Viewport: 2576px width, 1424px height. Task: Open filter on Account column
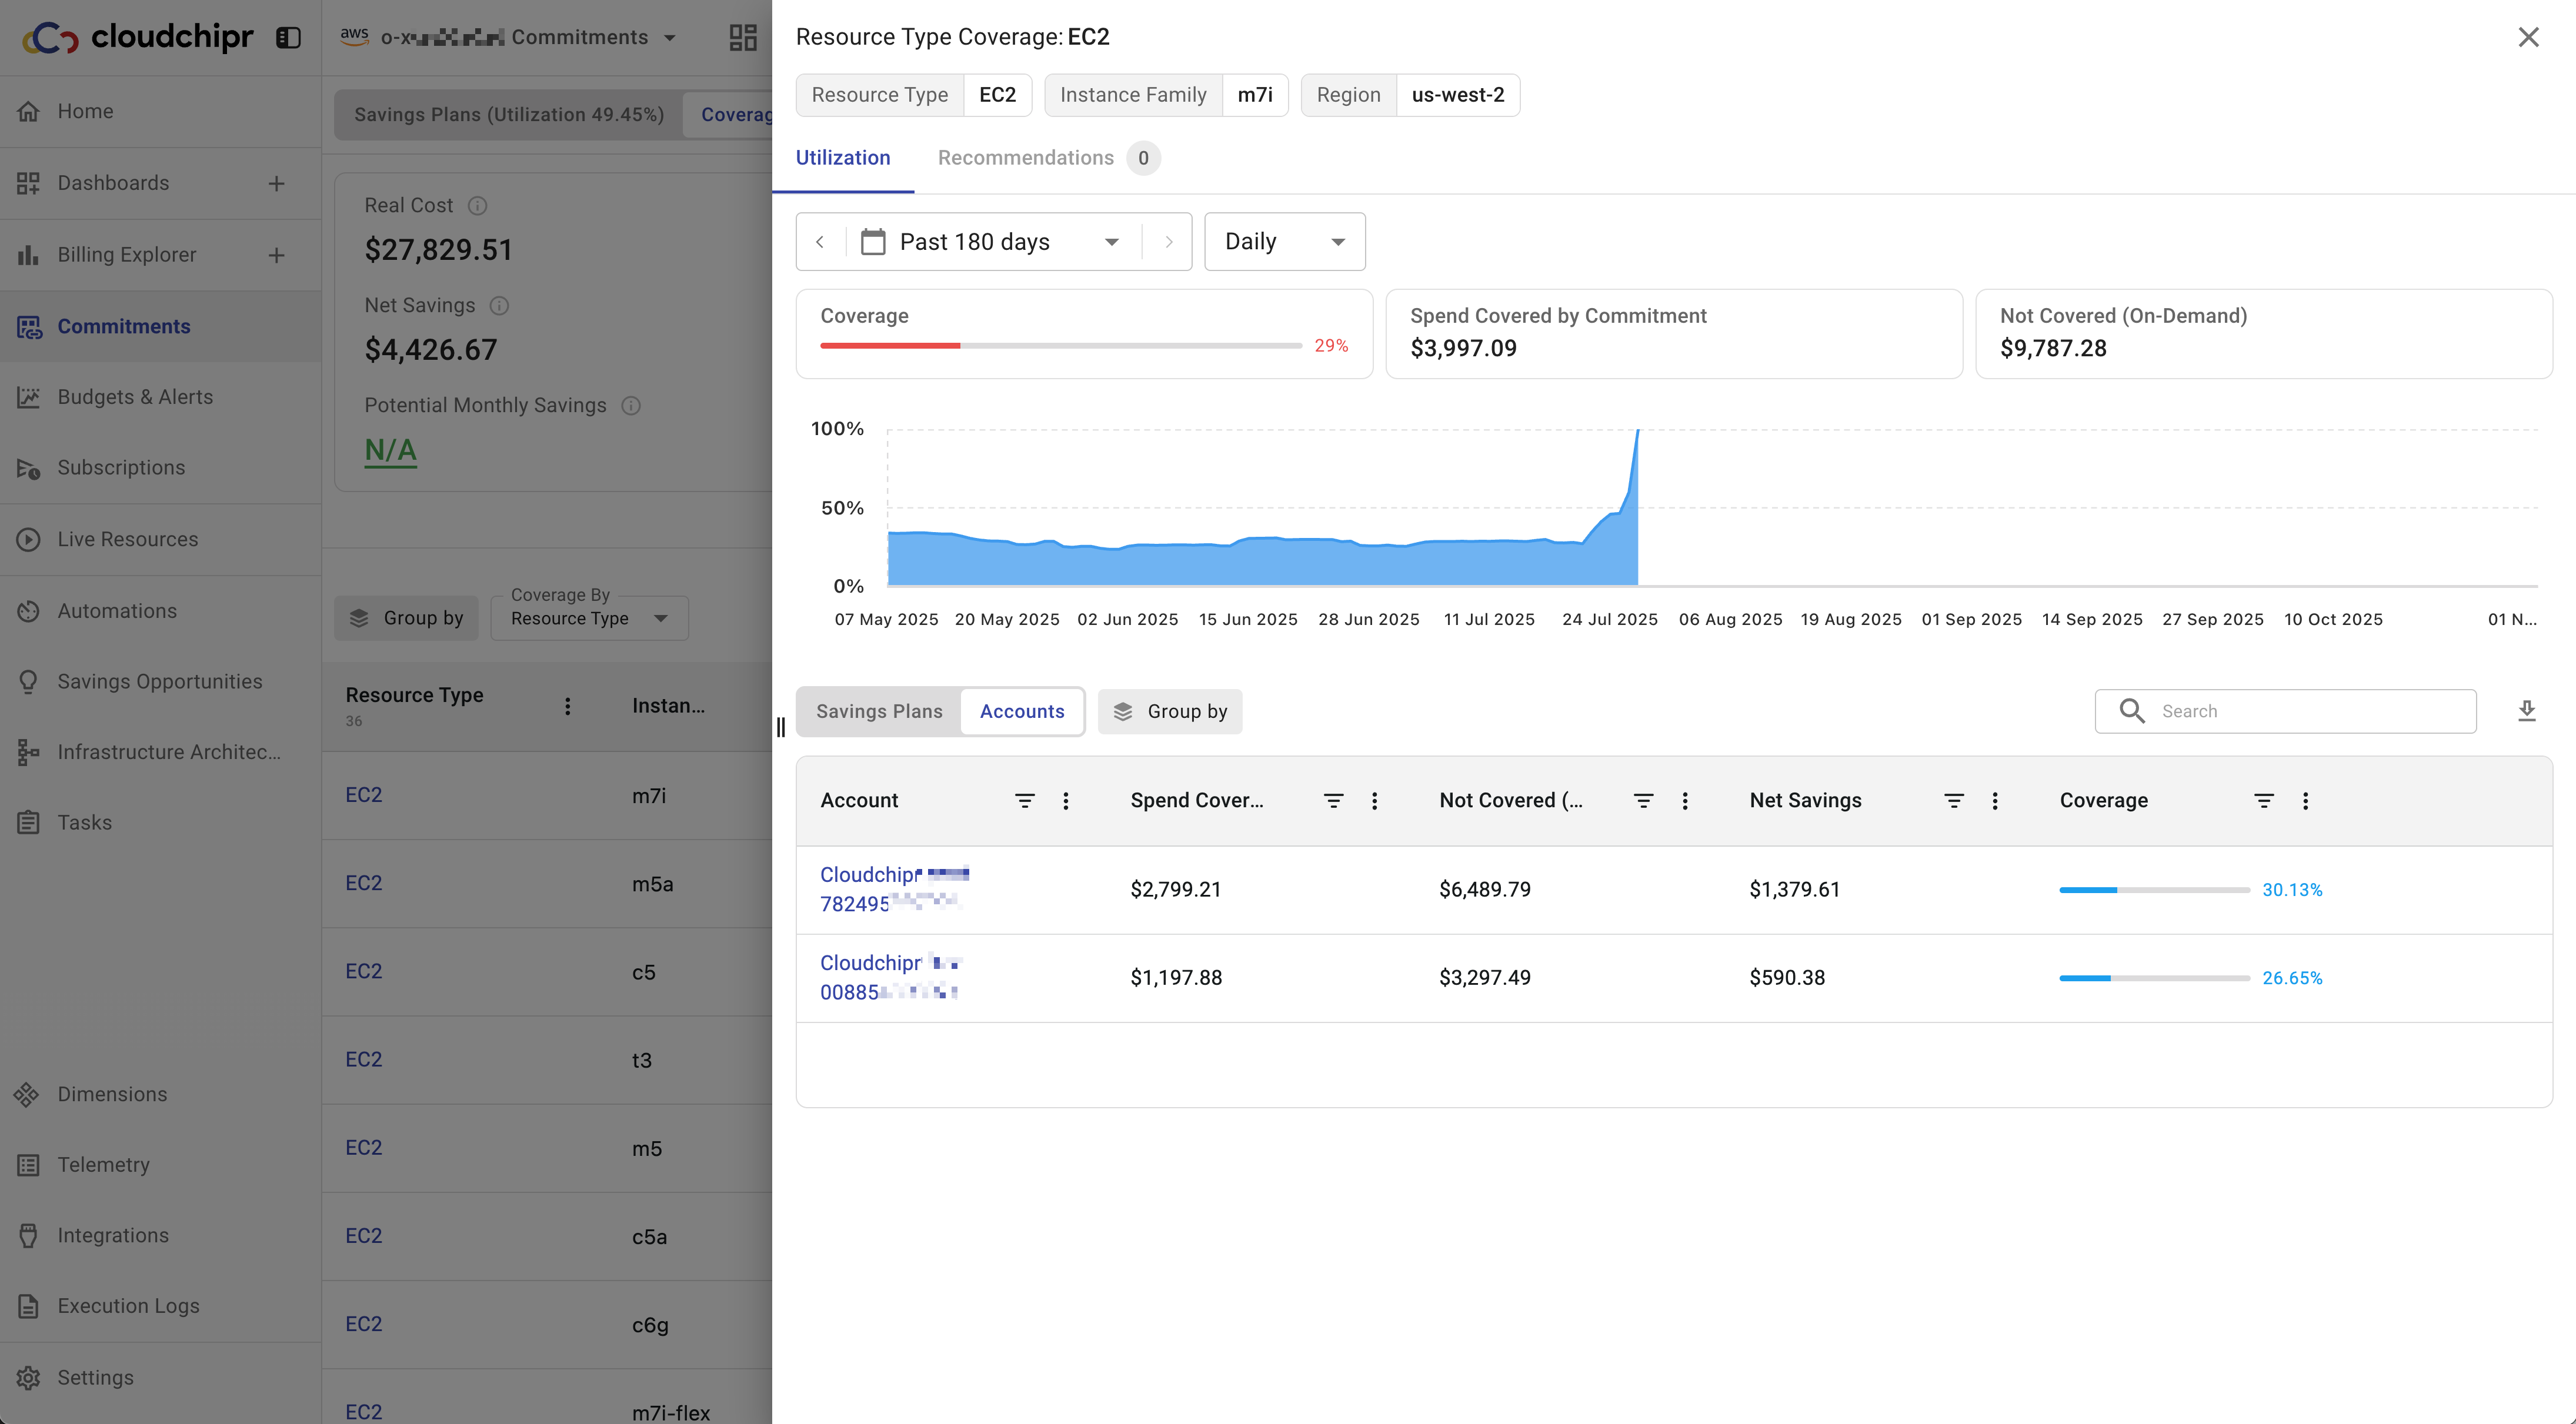(x=1024, y=801)
